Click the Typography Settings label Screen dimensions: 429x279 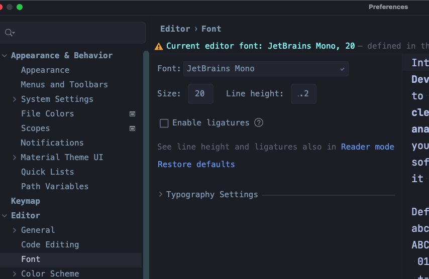tap(212, 195)
